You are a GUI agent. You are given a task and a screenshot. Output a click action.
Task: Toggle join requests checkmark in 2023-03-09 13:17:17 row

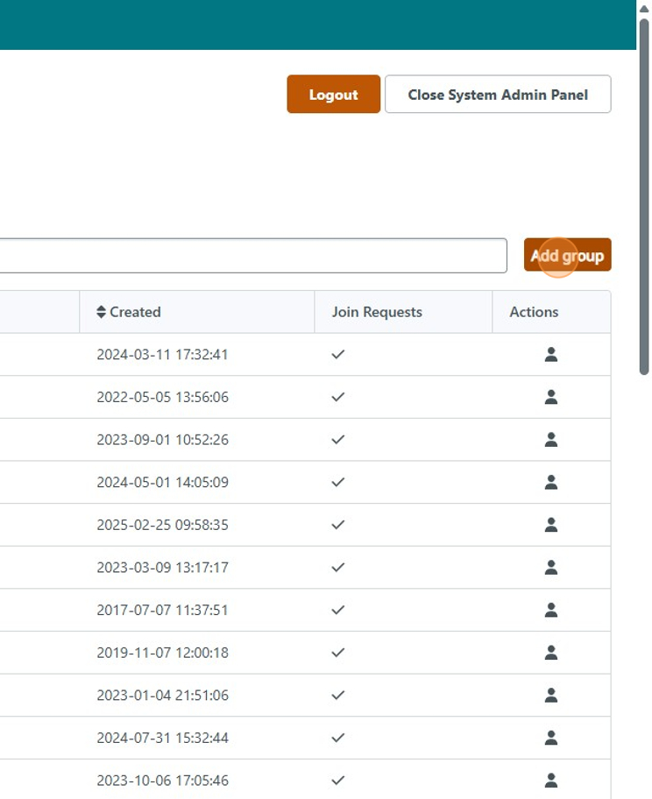coord(338,567)
